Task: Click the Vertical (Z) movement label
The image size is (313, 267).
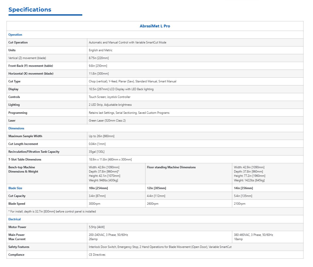Action: click(27, 58)
